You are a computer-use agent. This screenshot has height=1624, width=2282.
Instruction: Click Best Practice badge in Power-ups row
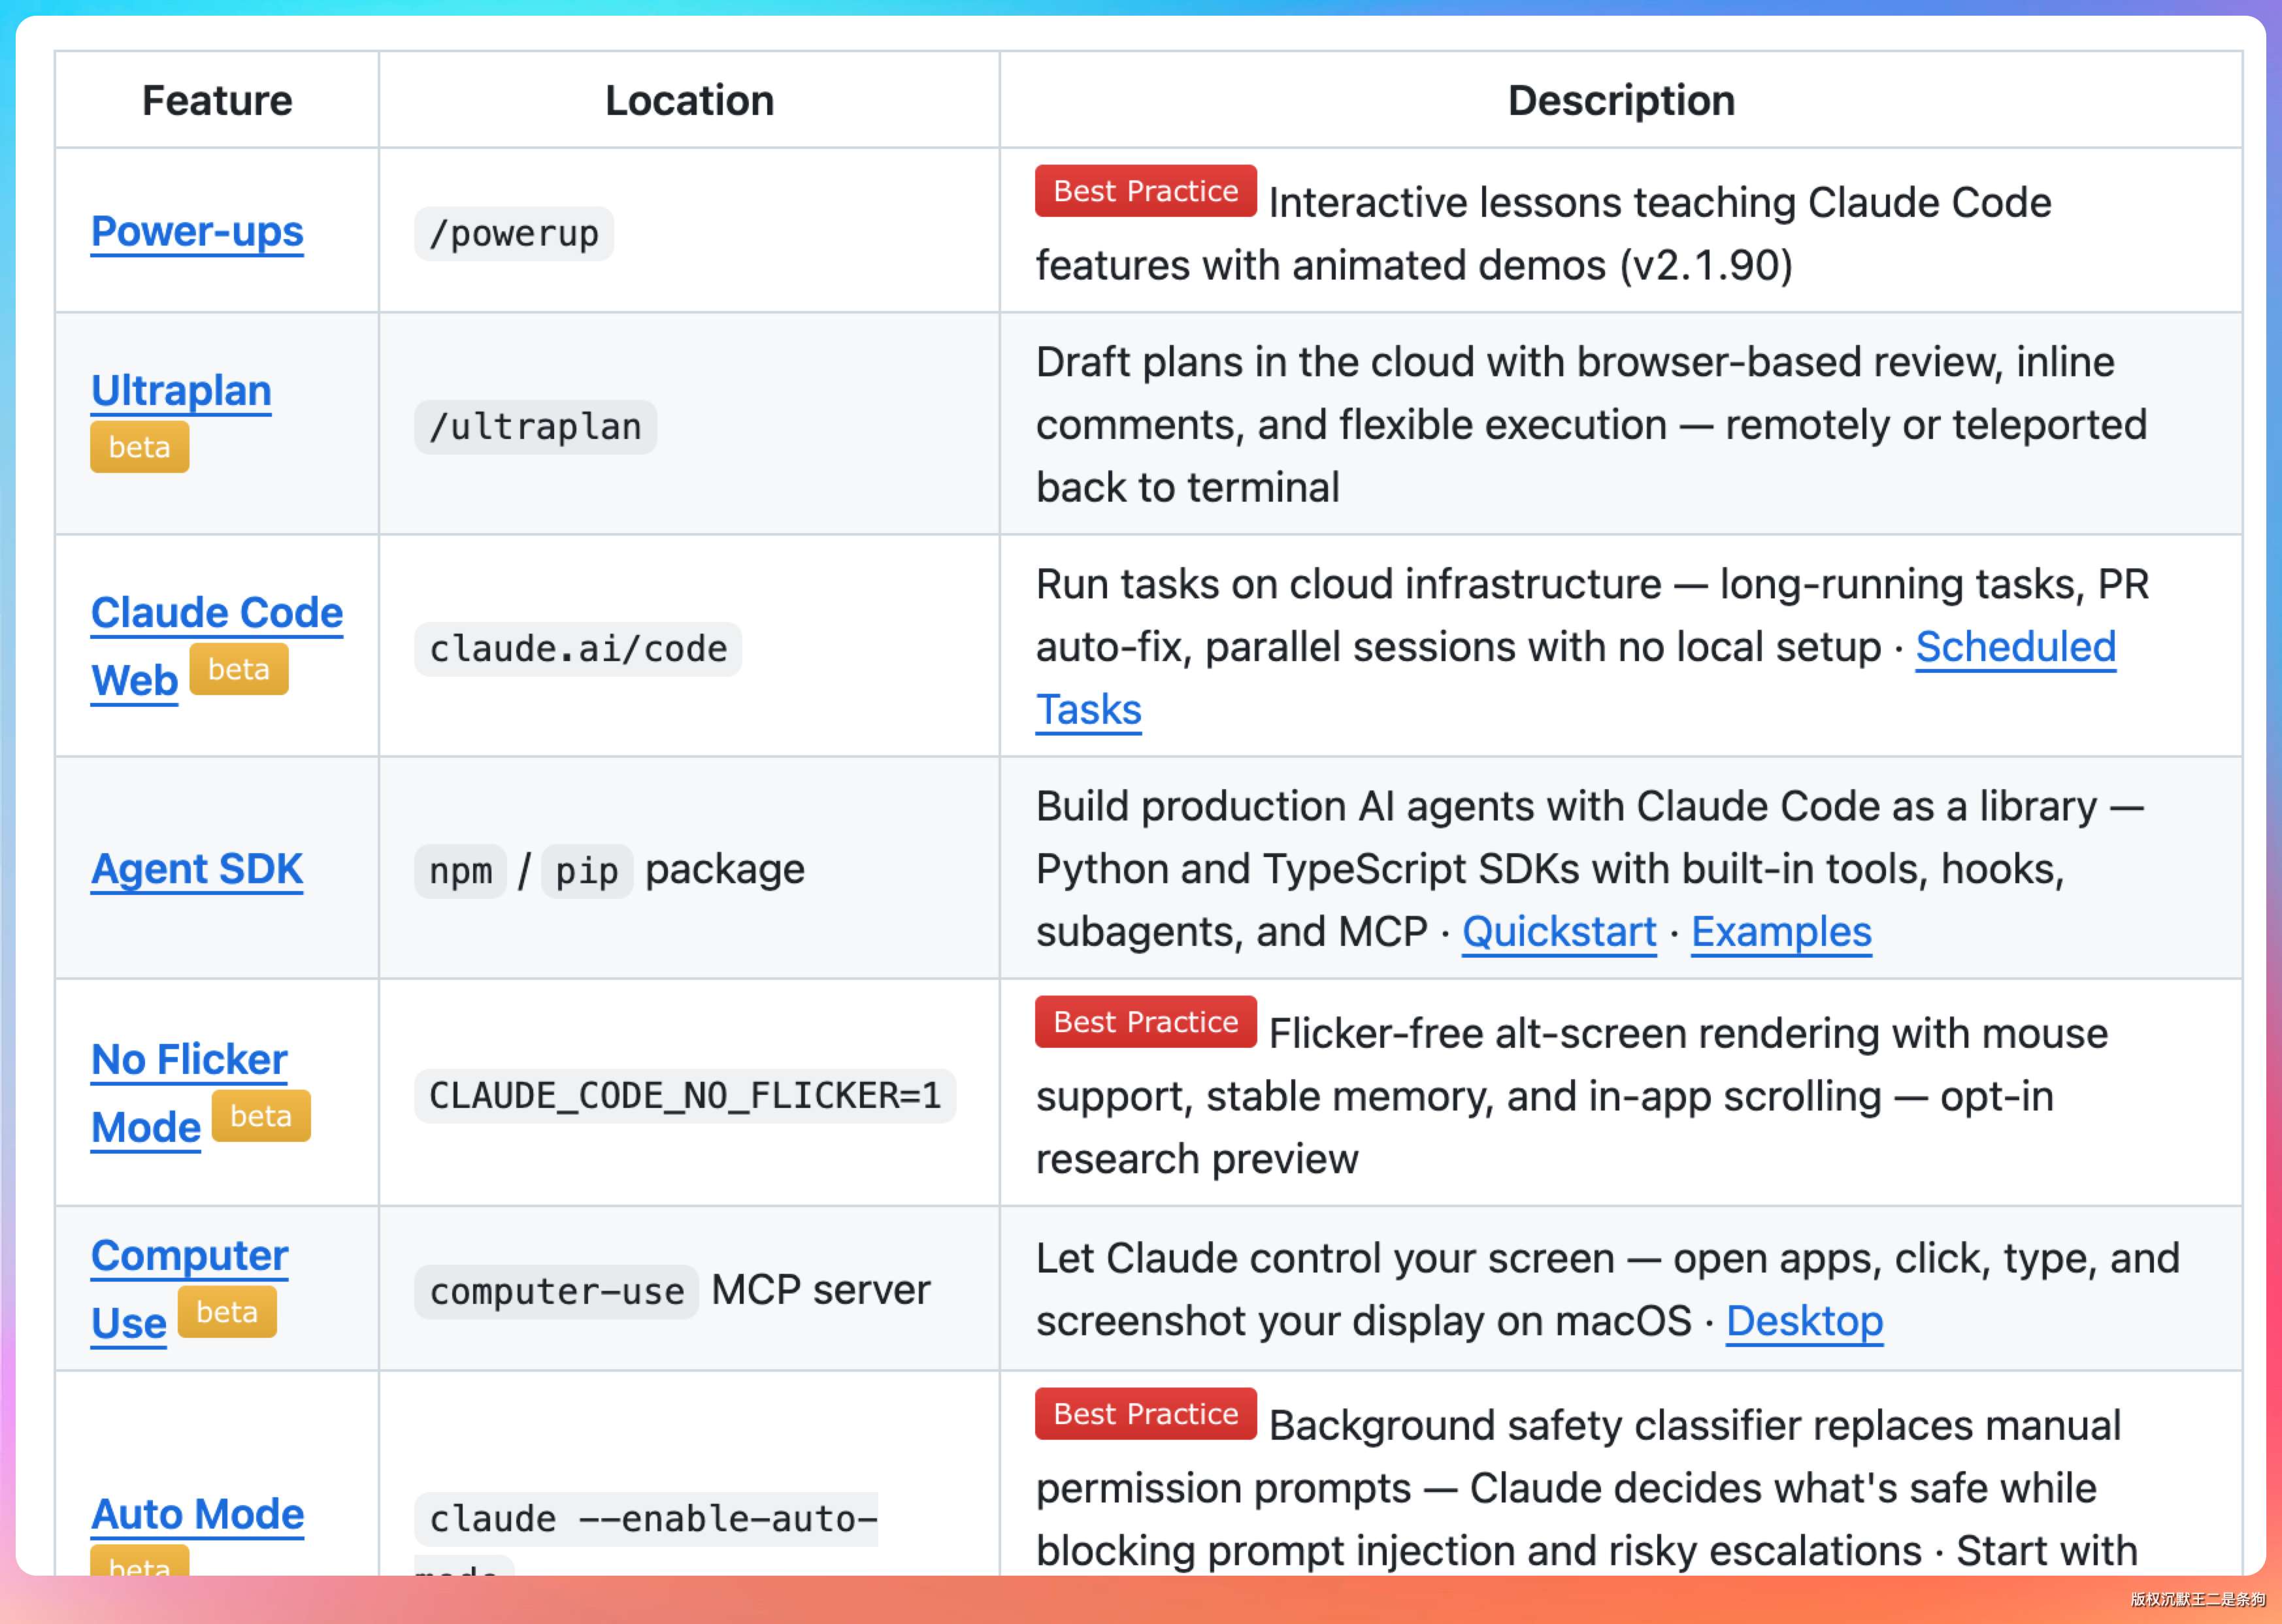[x=1144, y=191]
